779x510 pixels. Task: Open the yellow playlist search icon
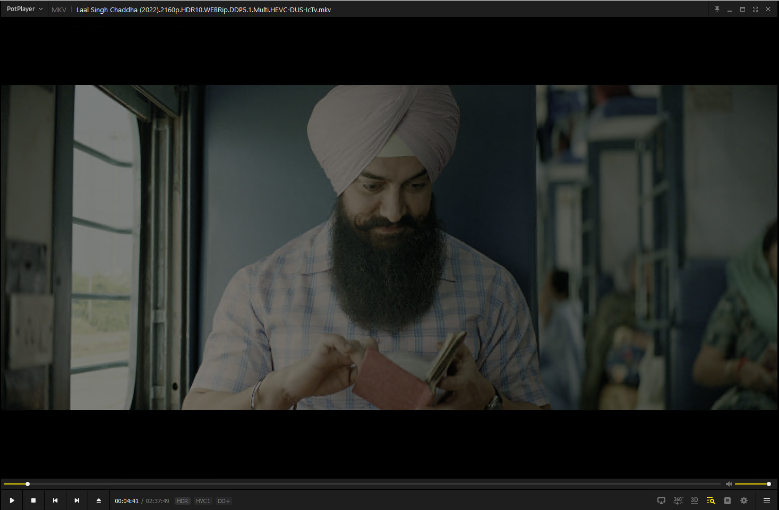click(x=711, y=500)
